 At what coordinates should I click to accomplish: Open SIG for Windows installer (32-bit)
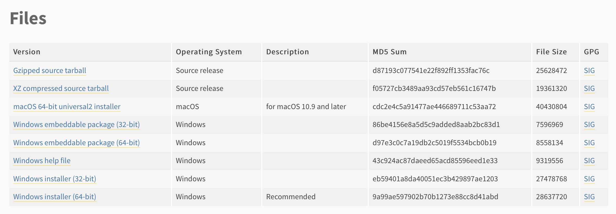click(x=589, y=179)
